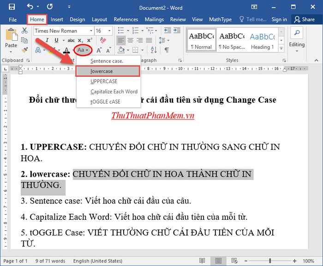Open the ThuThuatPhanMem.vn link
Image resolution: width=323 pixels, height=266 pixels.
click(x=153, y=116)
